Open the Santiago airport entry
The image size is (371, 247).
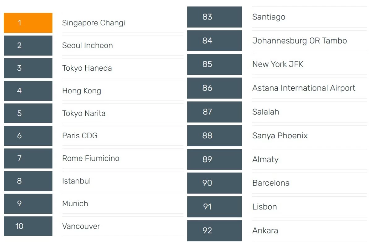[x=269, y=17]
